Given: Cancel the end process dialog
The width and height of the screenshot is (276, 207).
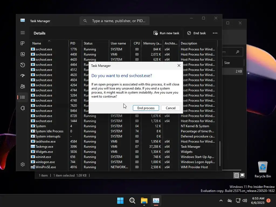Looking at the screenshot, I should pos(170,108).
